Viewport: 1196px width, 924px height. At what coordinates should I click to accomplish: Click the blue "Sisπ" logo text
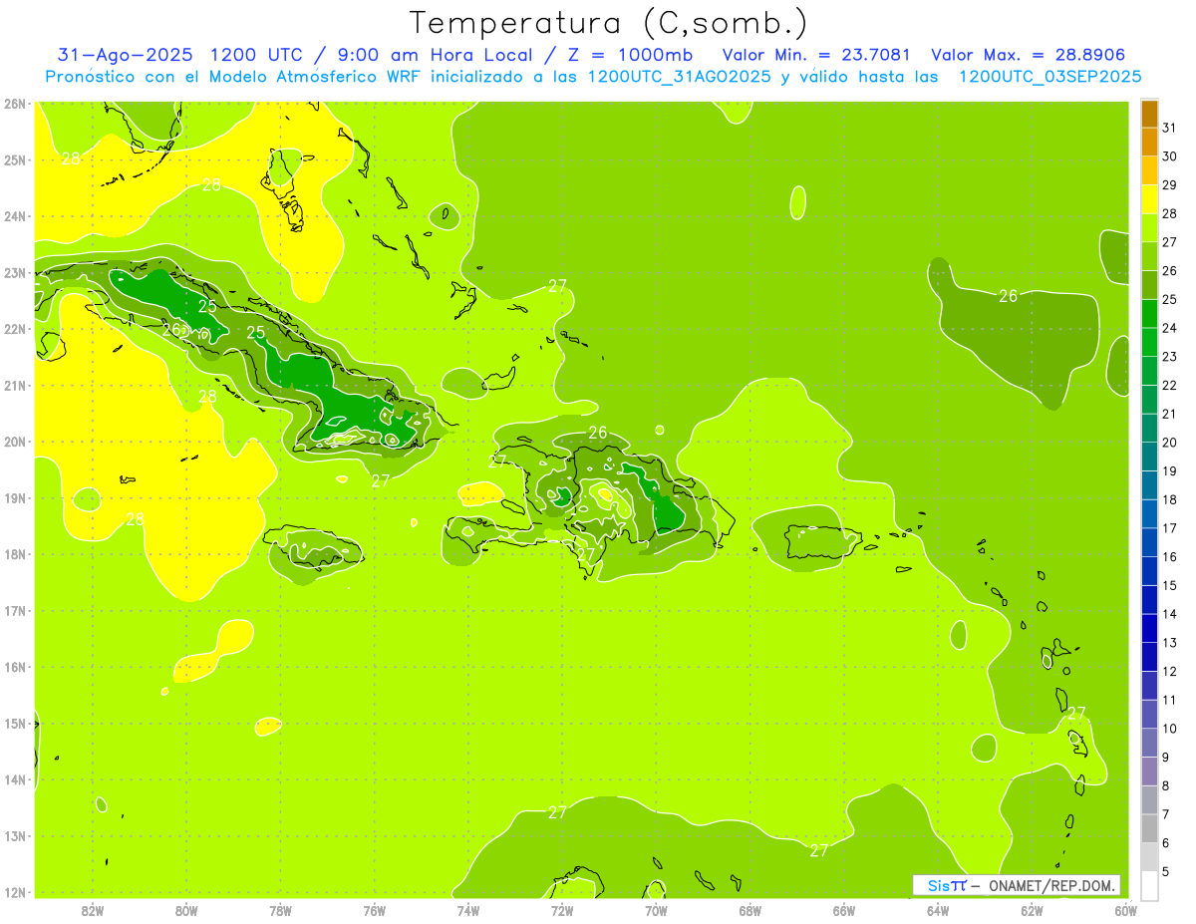947,885
